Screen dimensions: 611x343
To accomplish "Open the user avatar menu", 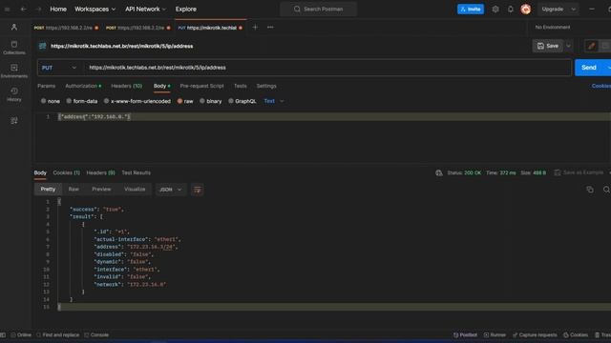I will tap(526, 9).
